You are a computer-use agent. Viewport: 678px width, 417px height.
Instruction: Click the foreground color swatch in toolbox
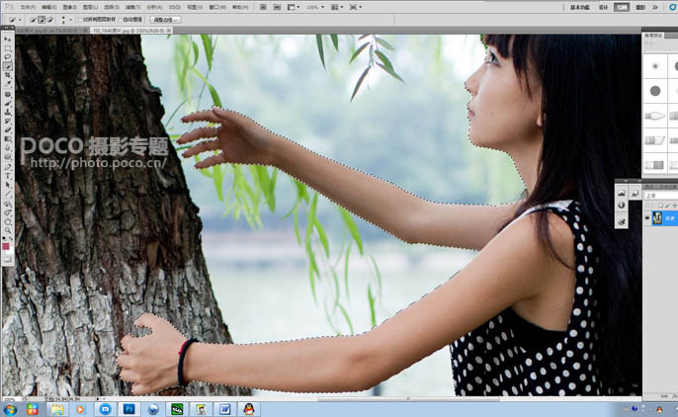[x=6, y=245]
